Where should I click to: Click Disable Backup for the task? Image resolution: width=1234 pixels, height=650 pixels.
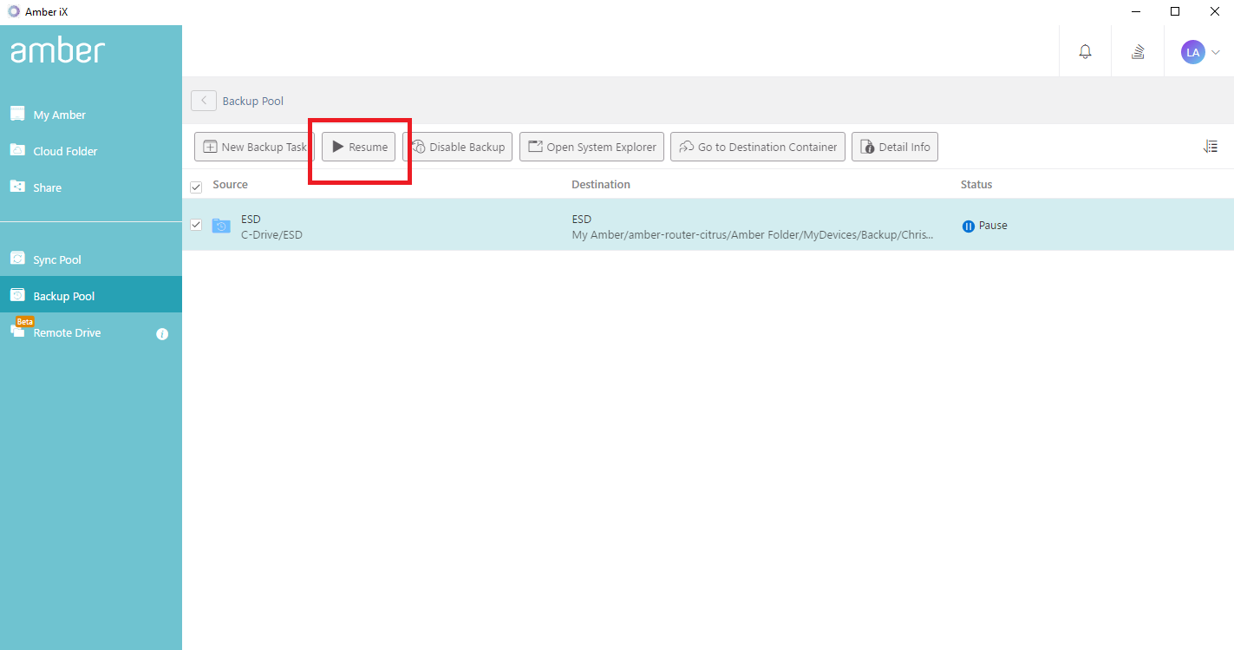tap(459, 146)
